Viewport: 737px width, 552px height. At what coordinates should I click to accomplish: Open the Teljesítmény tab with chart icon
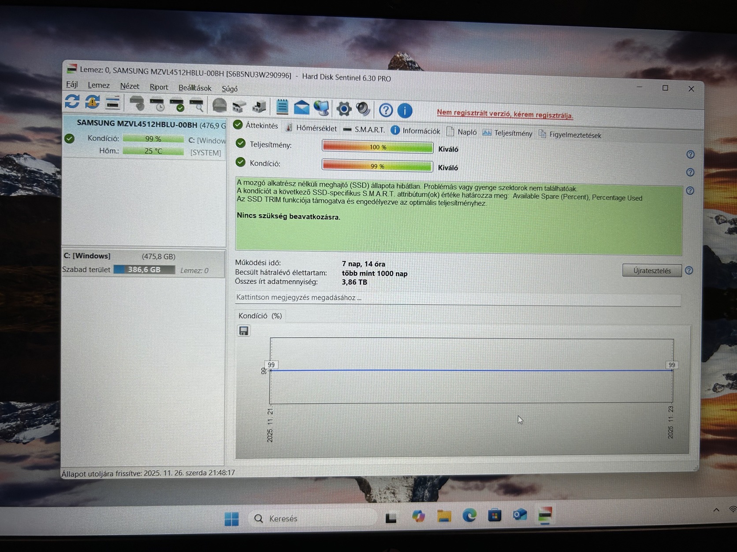[507, 133]
